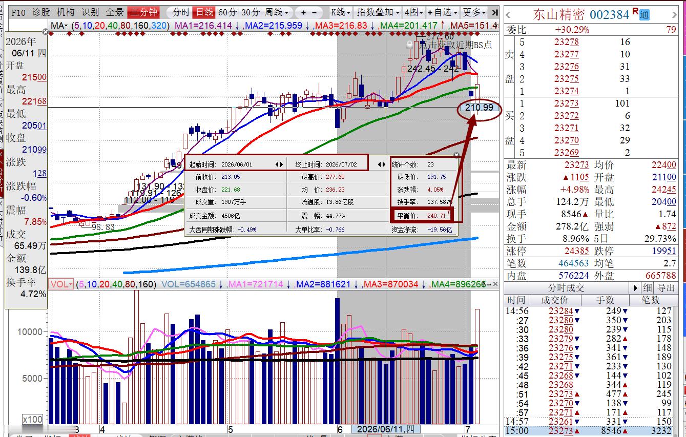Screen dimensions: 686x437
Task: Switch to 60分 period
Action: pyautogui.click(x=227, y=12)
